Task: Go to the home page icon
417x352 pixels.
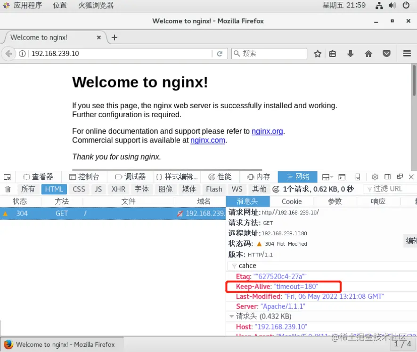Action: coord(368,54)
